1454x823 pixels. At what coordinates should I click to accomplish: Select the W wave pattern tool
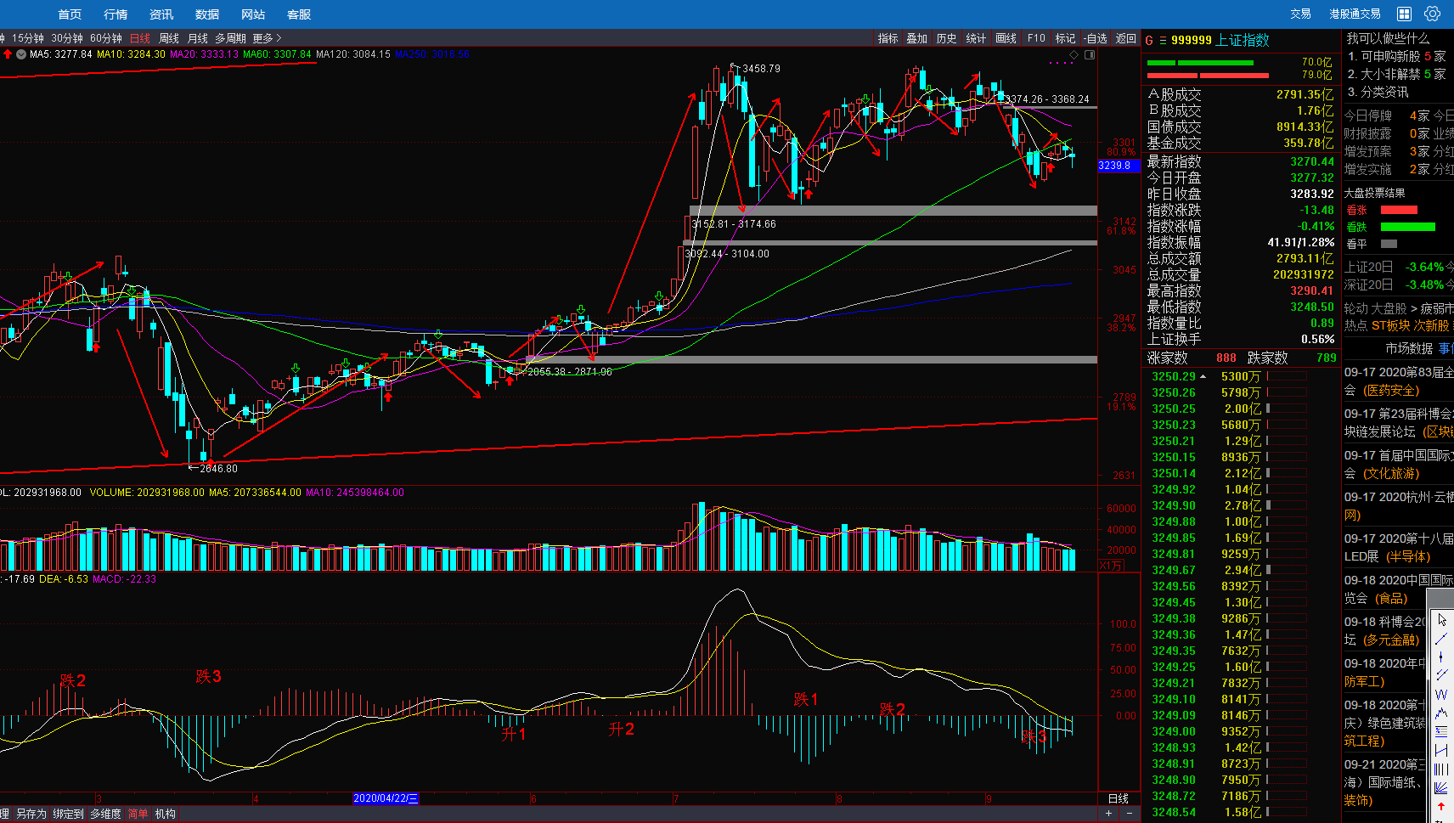[x=1441, y=694]
